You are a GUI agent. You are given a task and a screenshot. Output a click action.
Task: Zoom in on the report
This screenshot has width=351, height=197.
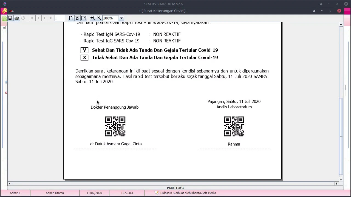click(93, 18)
